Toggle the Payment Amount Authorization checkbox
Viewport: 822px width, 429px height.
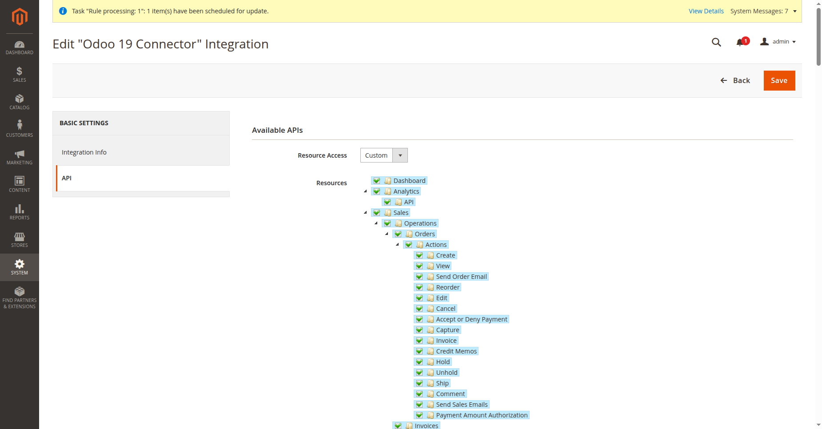(x=419, y=415)
